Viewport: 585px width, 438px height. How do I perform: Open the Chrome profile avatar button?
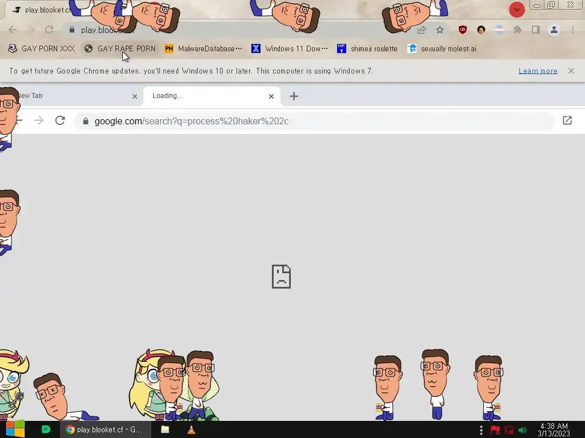tap(554, 30)
